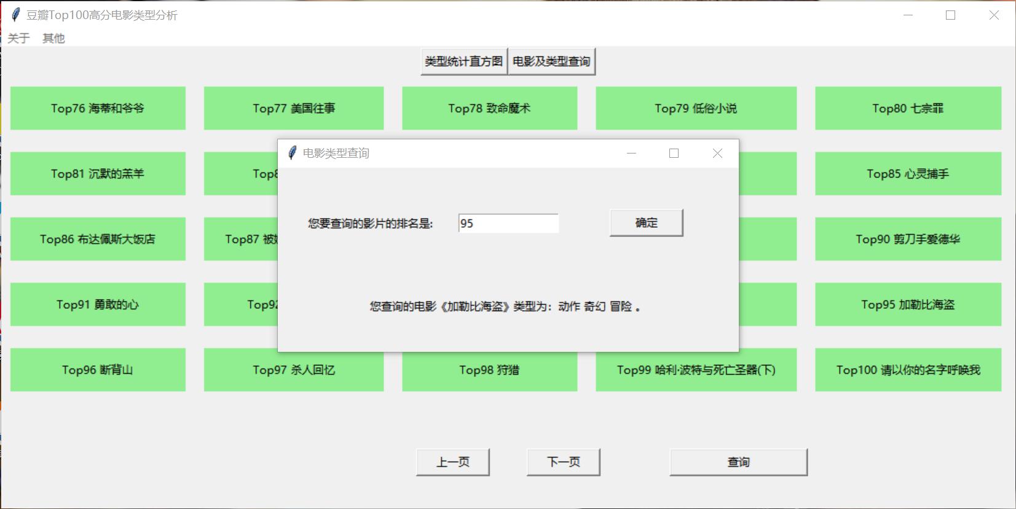1016x509 pixels.
Task: Select Top96 断背山 button
Action: point(98,370)
